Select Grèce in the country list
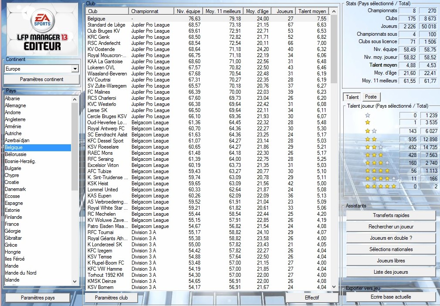Image resolution: width=440 pixels, height=306 pixels. pos(37,245)
